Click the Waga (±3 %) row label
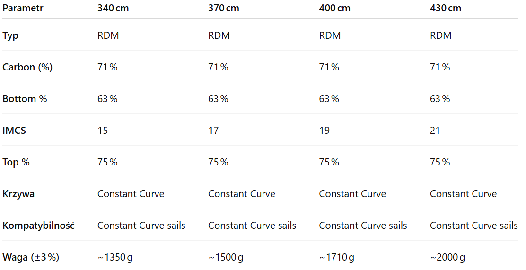Viewport: 526px width, 270px height. [x=31, y=257]
